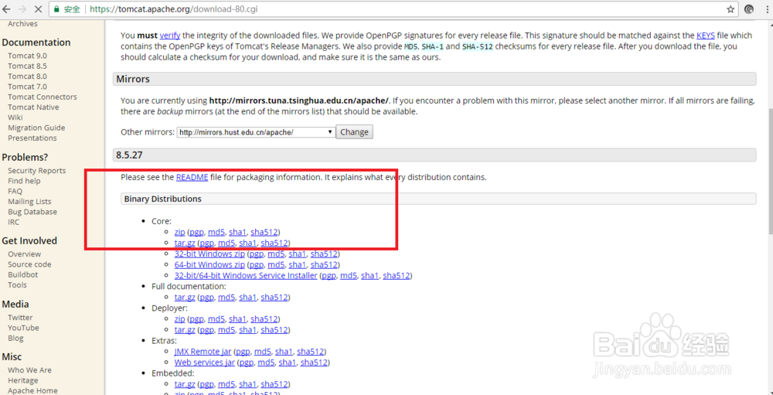Open Tomcat 8.0 documentation
The height and width of the screenshot is (395, 773).
click(x=28, y=77)
